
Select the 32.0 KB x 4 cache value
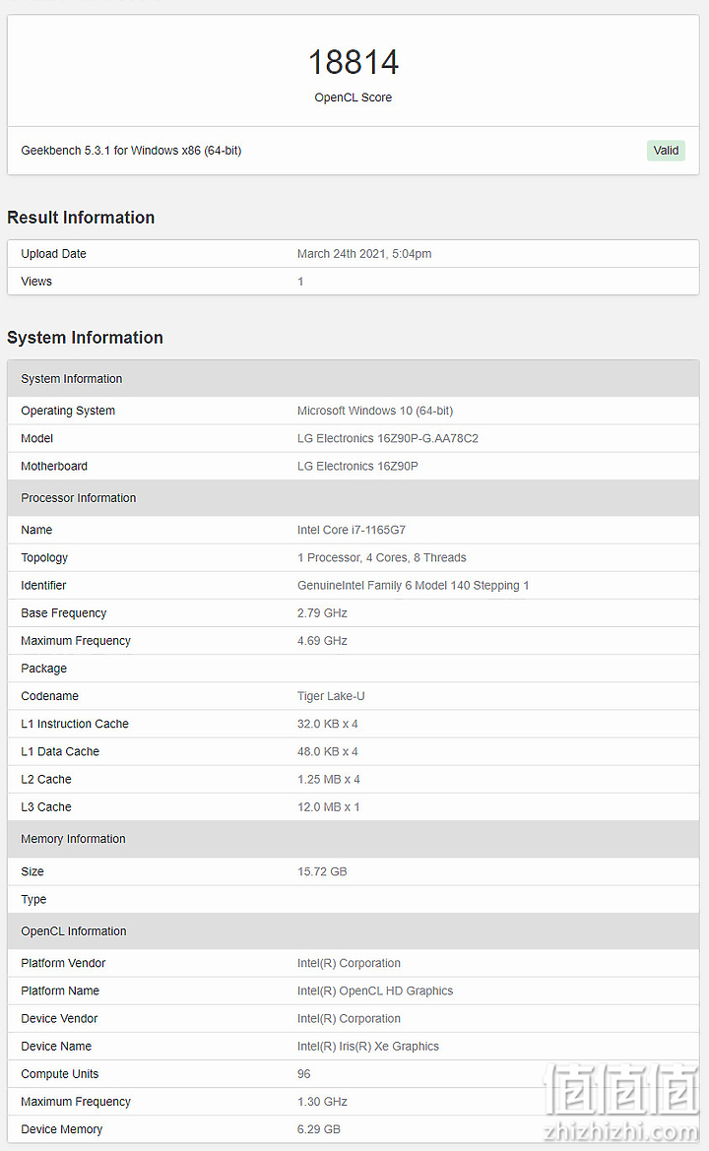point(327,725)
